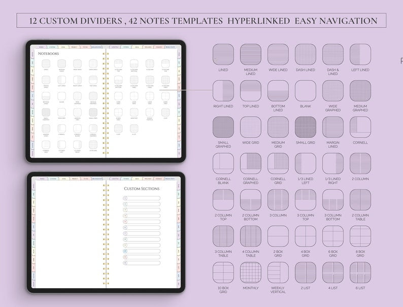
Task: Choose the 2 Column Bottom template icon
Action: point(251,200)
